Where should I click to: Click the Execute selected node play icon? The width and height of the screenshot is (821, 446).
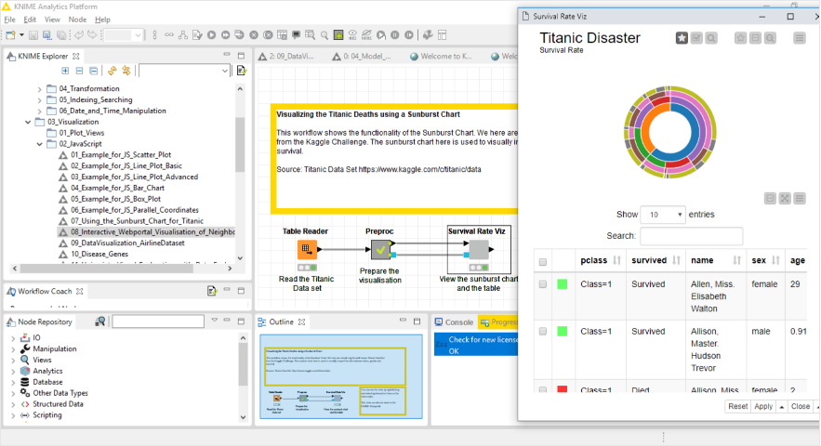tap(212, 35)
